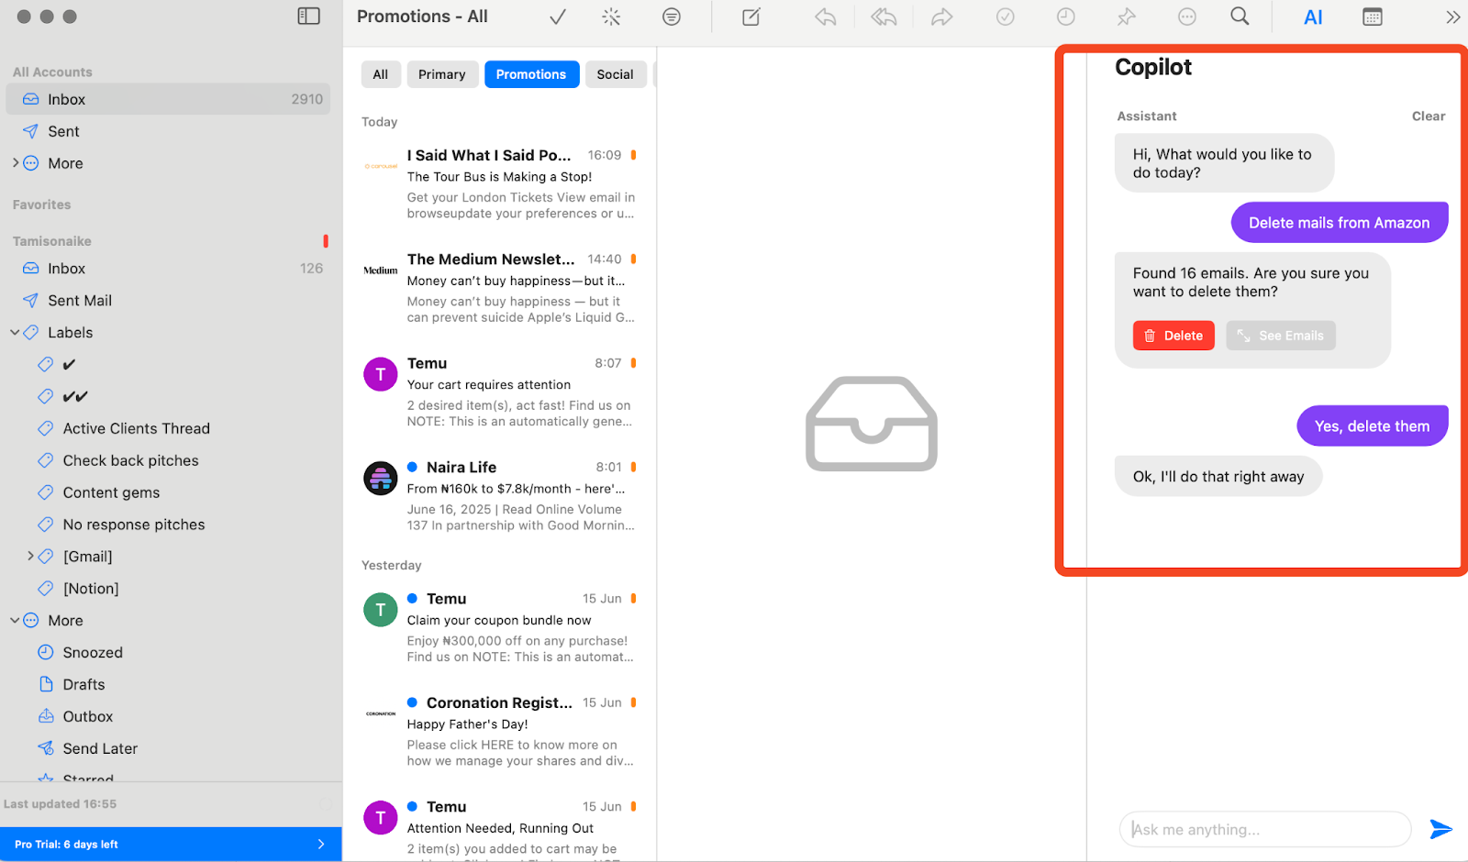The height and width of the screenshot is (862, 1468).
Task: Open the message filter icon
Action: coord(672,17)
